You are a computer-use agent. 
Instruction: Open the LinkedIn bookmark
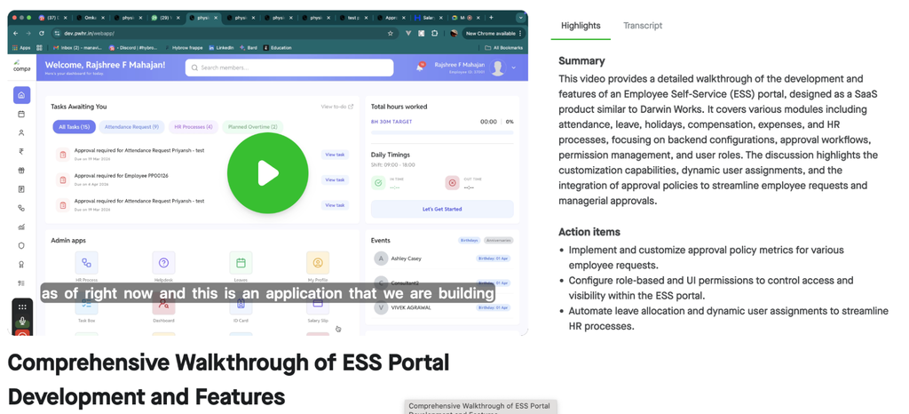(221, 48)
